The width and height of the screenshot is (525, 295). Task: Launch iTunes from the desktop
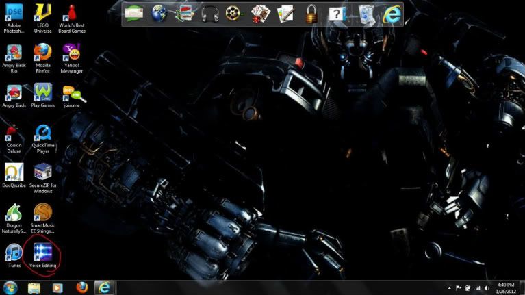coord(14,252)
